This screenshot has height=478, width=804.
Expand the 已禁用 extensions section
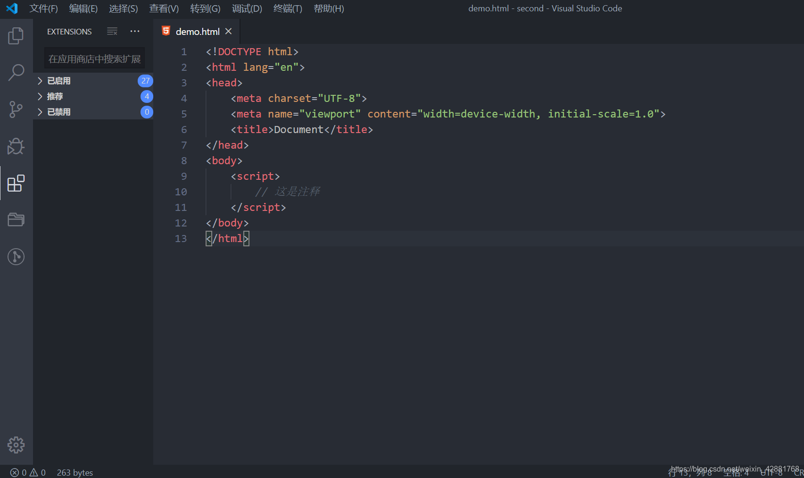(x=93, y=112)
